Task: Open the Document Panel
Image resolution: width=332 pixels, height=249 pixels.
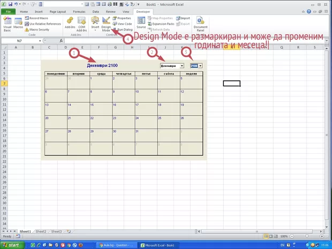Action: [x=200, y=24]
